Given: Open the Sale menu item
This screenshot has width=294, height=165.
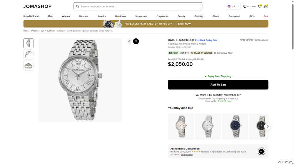Looking at the screenshot, I should (x=266, y=16).
